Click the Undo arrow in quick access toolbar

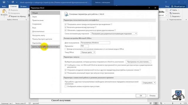[x=8, y=2]
